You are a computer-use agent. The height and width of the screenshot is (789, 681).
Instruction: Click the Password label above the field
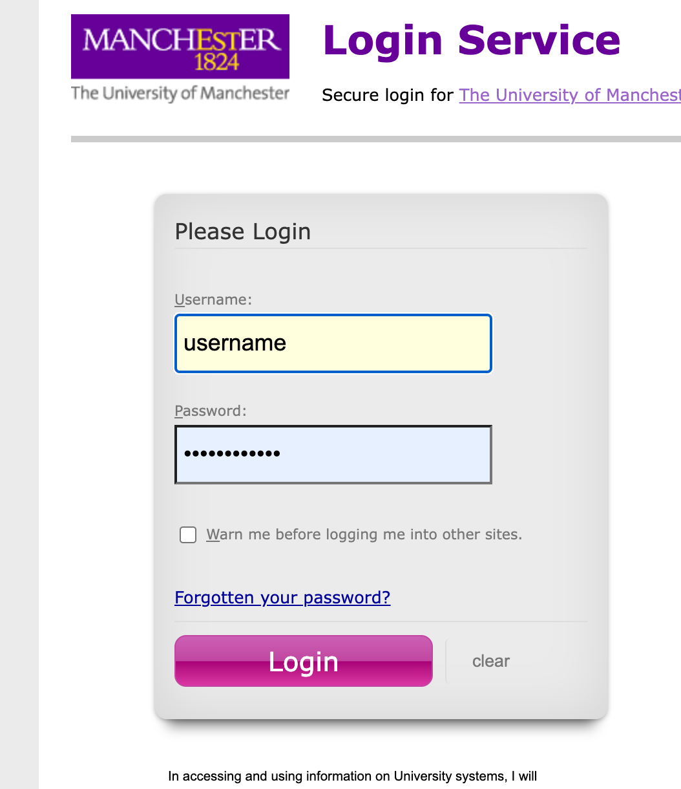pyautogui.click(x=210, y=411)
